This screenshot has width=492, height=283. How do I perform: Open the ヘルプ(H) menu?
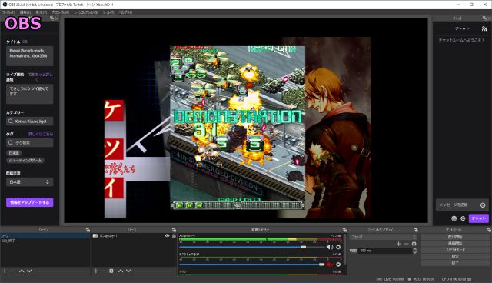[x=125, y=12]
